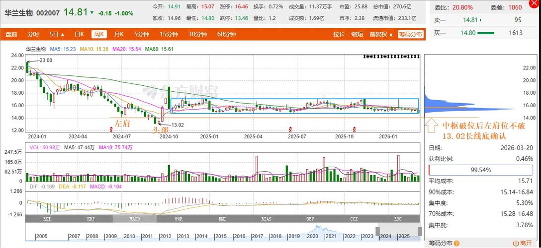
Task: Click the VOL: 50.99万 volume label
Action: [45, 147]
